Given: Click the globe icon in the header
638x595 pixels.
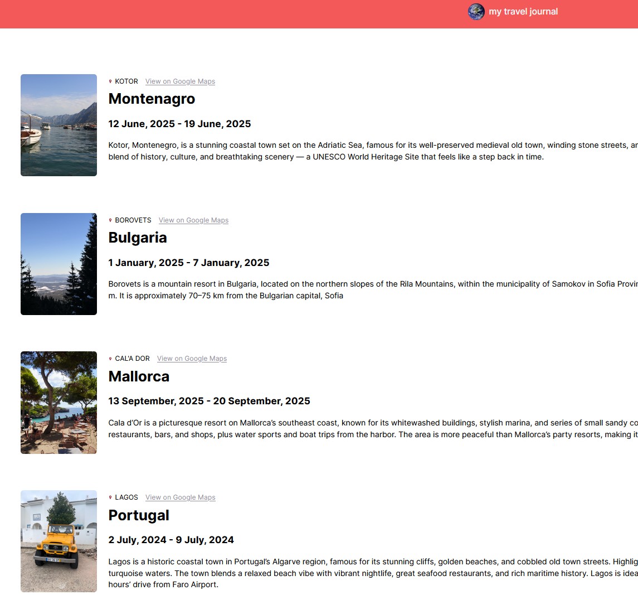Looking at the screenshot, I should click(476, 12).
